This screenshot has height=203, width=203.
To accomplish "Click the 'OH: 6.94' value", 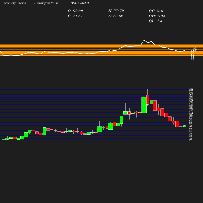I will (x=157, y=16).
